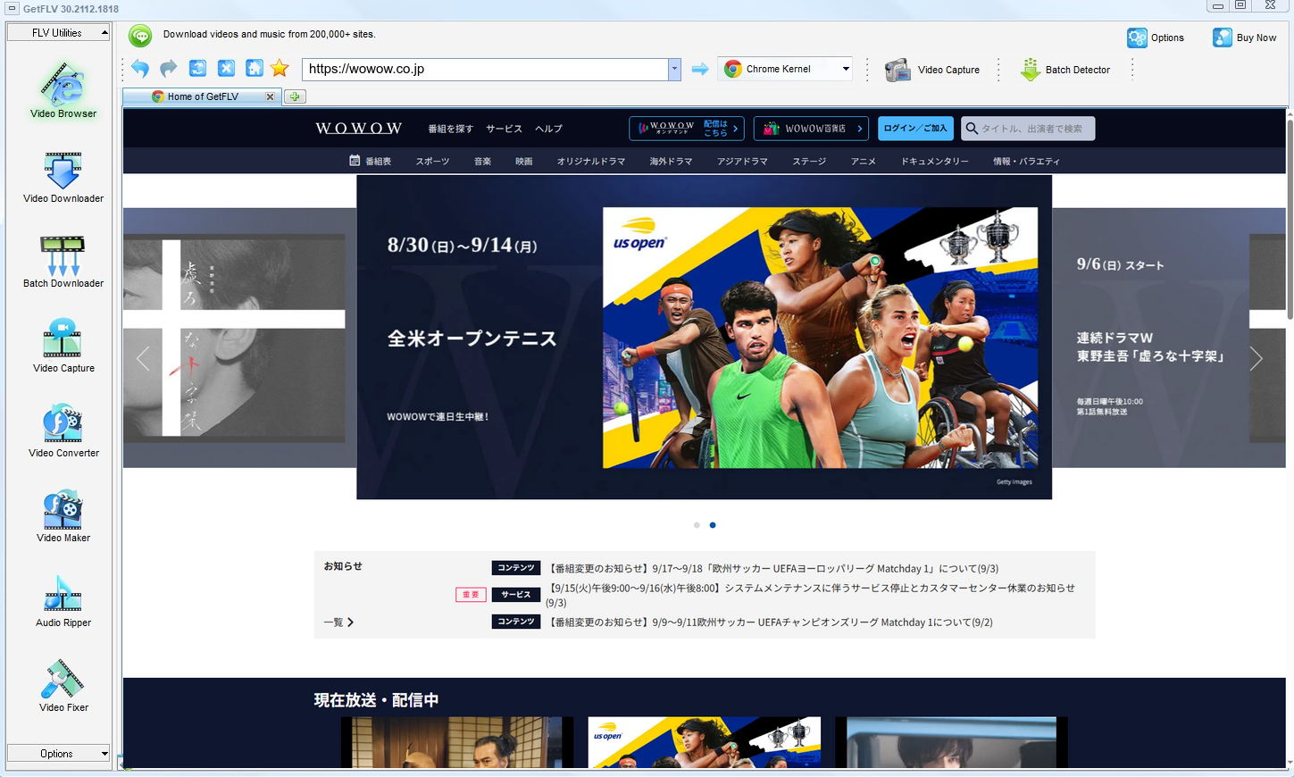The width and height of the screenshot is (1294, 777).
Task: Go forward with the forward arrow
Action: (169, 69)
